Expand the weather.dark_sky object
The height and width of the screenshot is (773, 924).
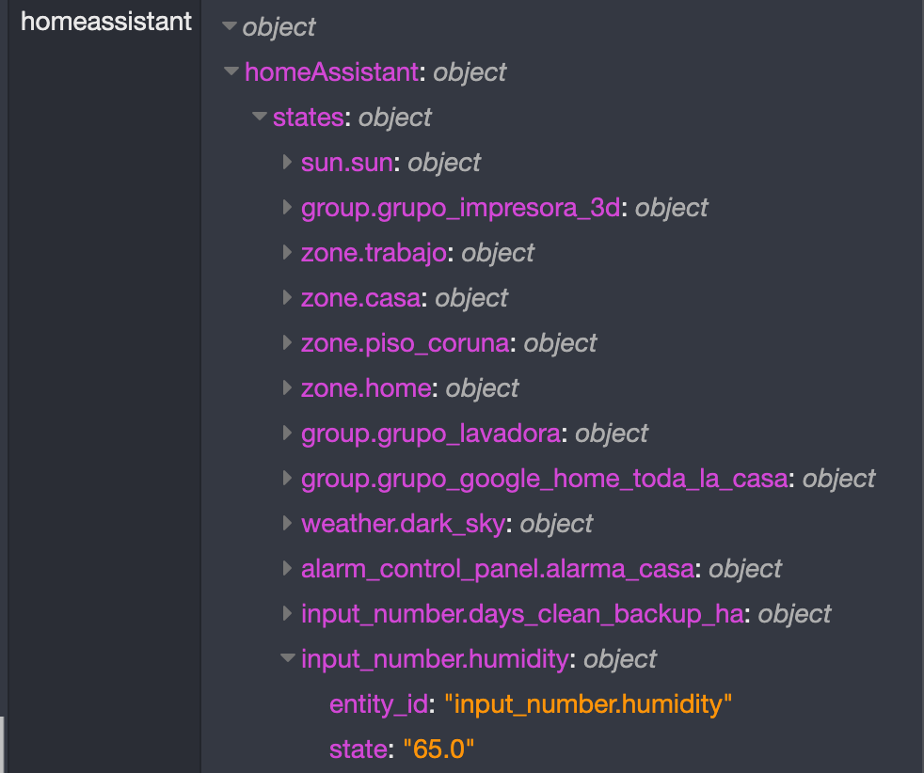pyautogui.click(x=287, y=523)
